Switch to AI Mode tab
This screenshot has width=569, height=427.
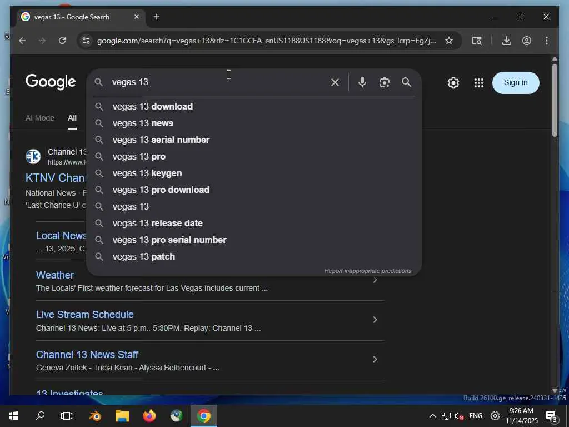click(x=40, y=118)
